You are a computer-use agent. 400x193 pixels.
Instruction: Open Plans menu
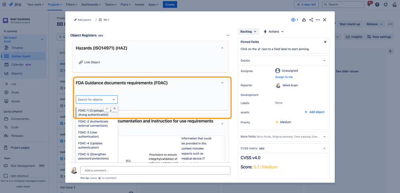tap(126, 4)
